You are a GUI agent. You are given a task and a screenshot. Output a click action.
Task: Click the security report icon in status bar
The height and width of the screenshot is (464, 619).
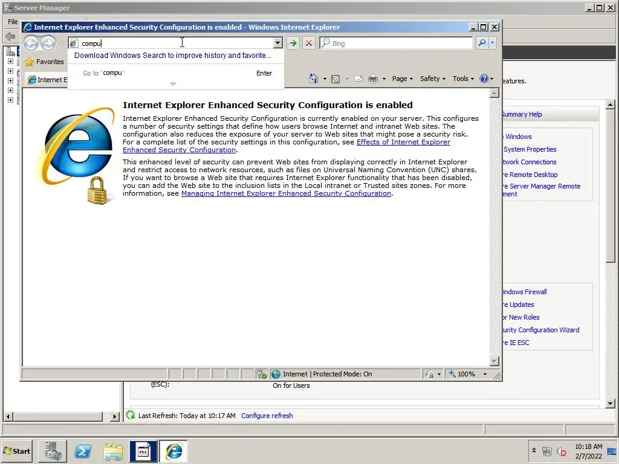tap(262, 374)
